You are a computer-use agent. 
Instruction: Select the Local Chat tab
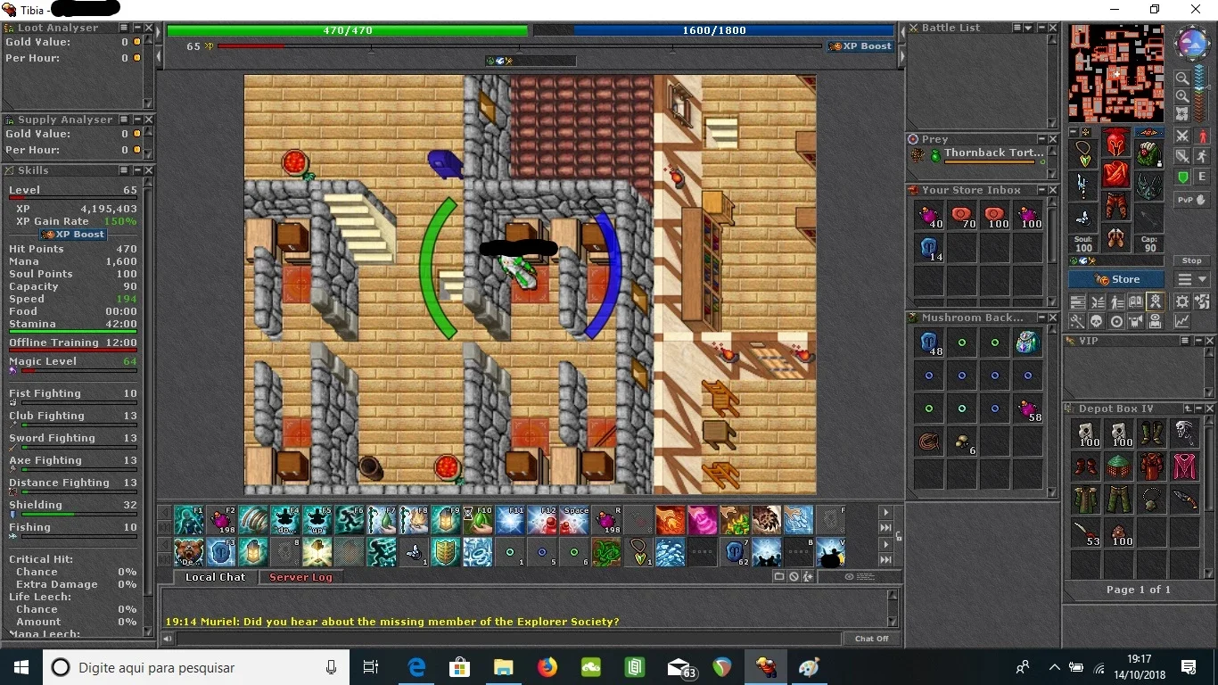point(215,577)
